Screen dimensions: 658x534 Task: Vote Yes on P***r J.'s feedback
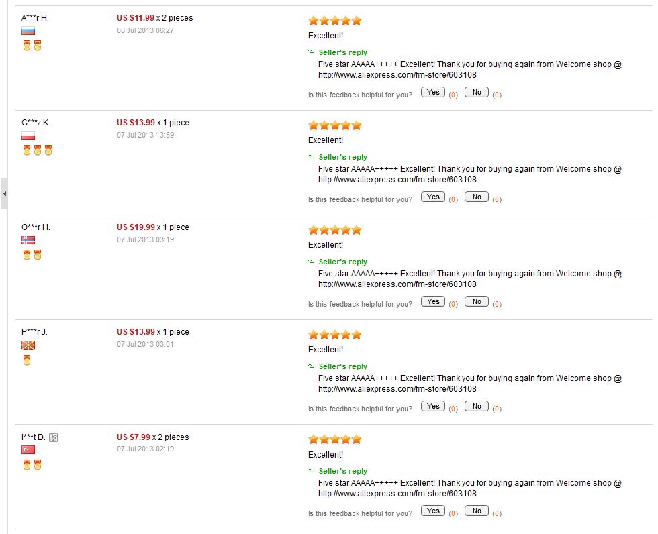433,406
